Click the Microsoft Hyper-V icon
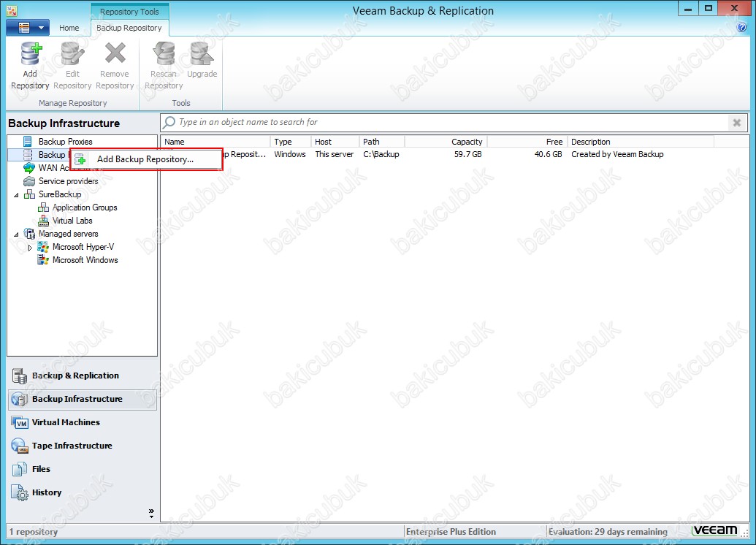The image size is (756, 545). (x=43, y=247)
